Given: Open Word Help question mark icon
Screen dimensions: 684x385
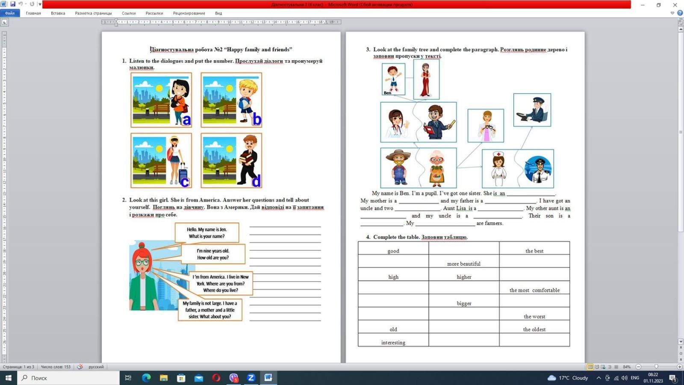Looking at the screenshot, I should coord(680,13).
